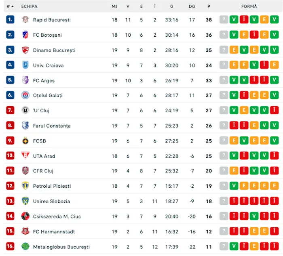
Task: Click the MJ matches played column header
Action: (x=114, y=6)
